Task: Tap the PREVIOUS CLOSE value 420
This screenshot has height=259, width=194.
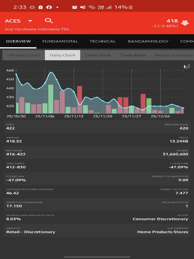Action: (184, 128)
